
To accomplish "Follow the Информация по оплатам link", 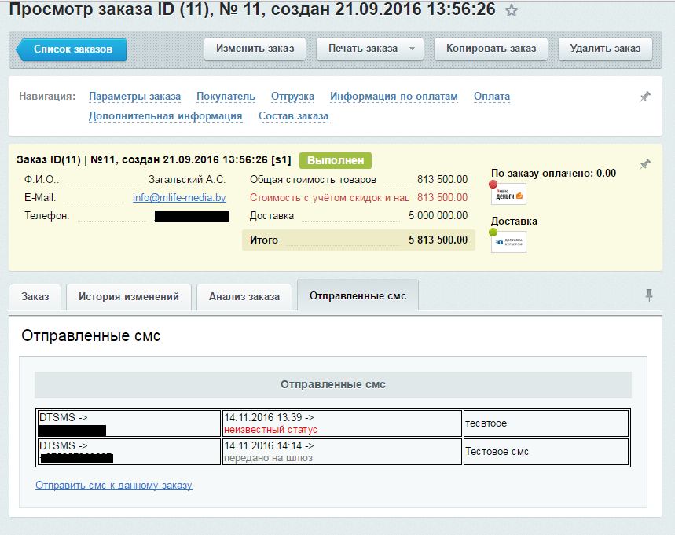I will pyautogui.click(x=394, y=97).
